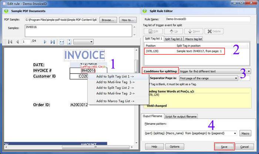Image resolution: width=259 pixels, height=154 pixels.
Task: Open Script for output filename tab
Action: coord(181,117)
